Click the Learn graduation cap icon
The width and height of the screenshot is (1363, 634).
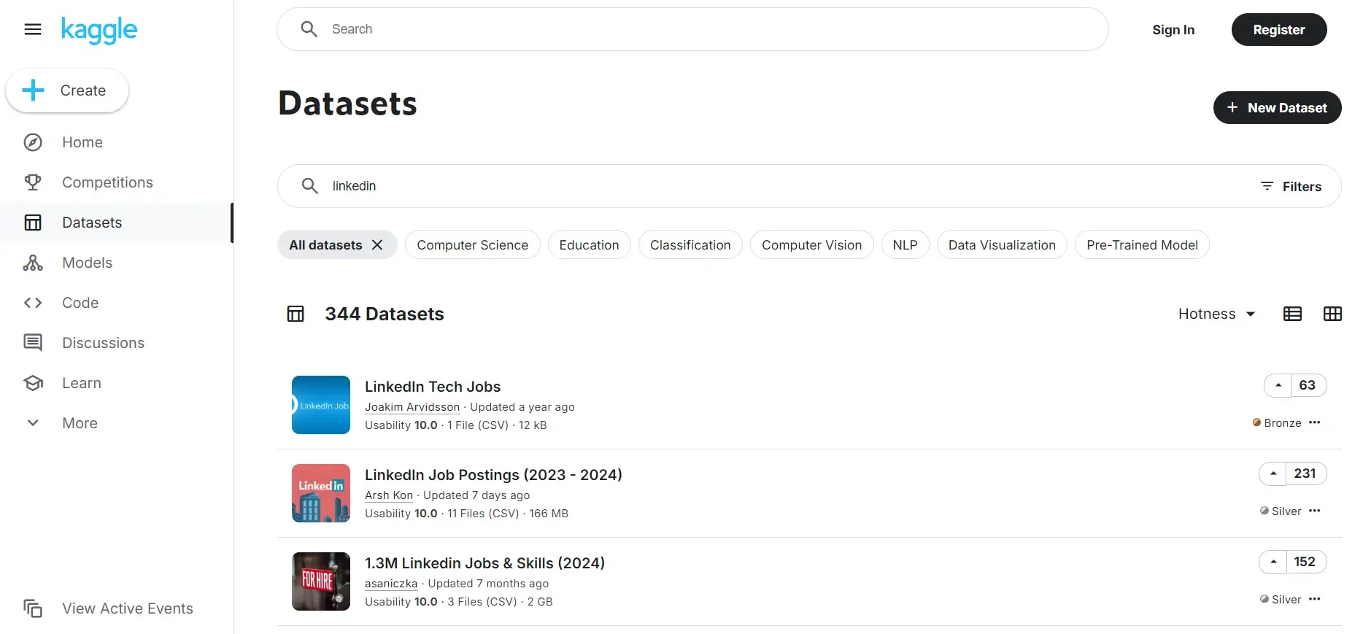(33, 383)
